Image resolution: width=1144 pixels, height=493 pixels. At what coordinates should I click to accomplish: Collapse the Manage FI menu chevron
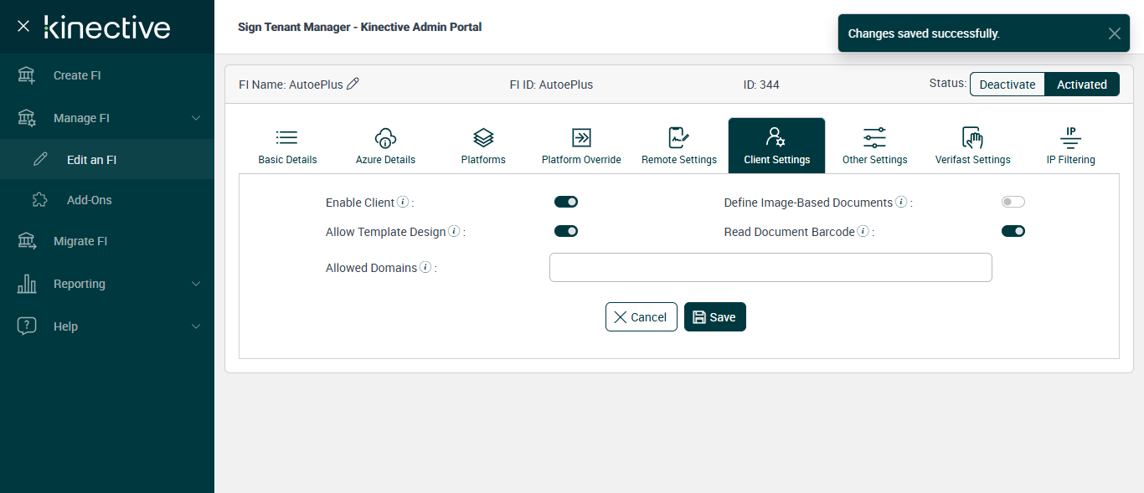[196, 118]
